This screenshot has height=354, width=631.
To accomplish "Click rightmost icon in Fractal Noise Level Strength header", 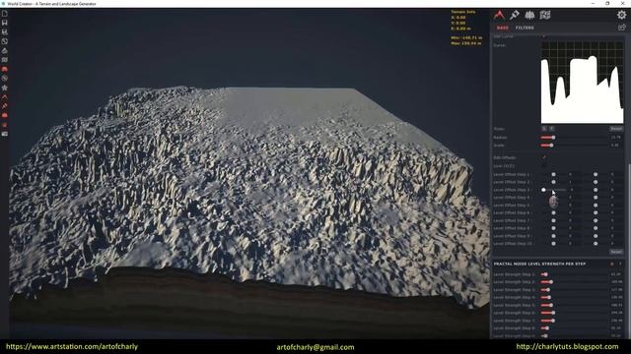I will [620, 264].
